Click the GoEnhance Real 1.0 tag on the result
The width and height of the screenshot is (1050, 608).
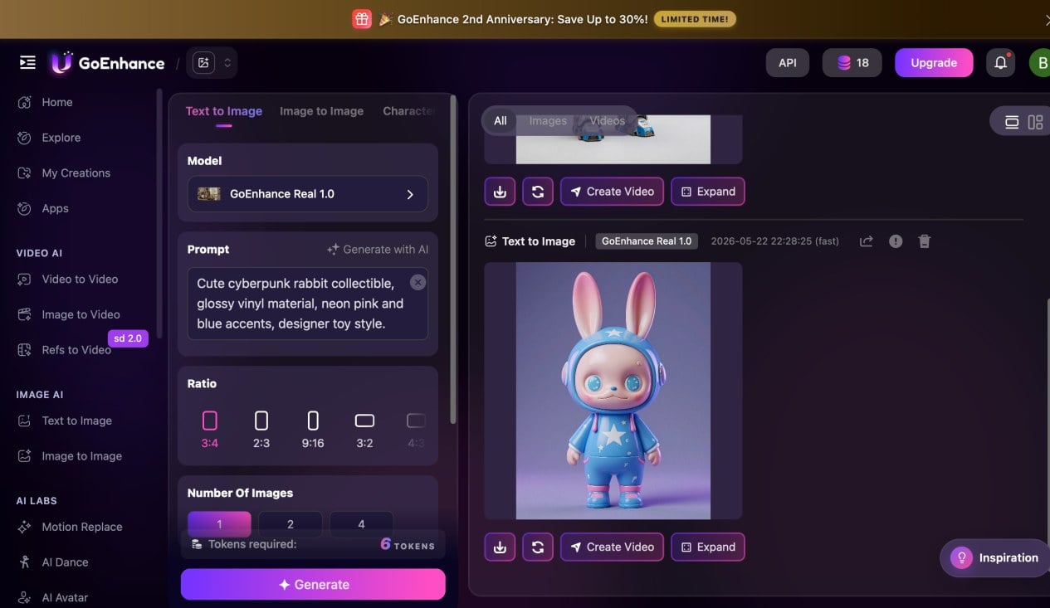coord(647,241)
